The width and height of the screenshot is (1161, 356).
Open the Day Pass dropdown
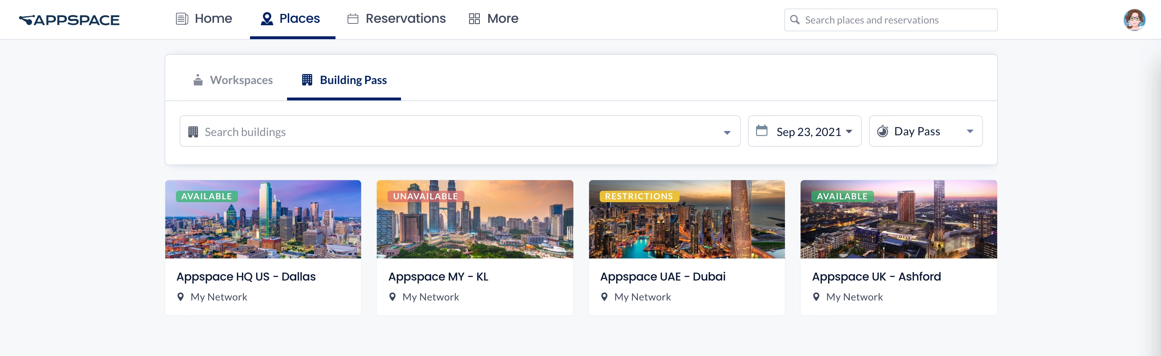(926, 131)
